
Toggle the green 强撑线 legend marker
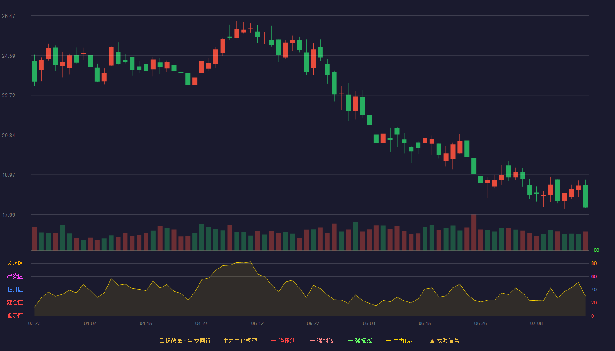[351, 340]
